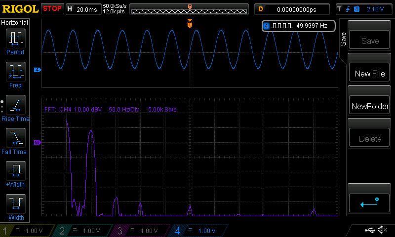Click the back arrow return button
The width and height of the screenshot is (395, 237).
point(369,202)
